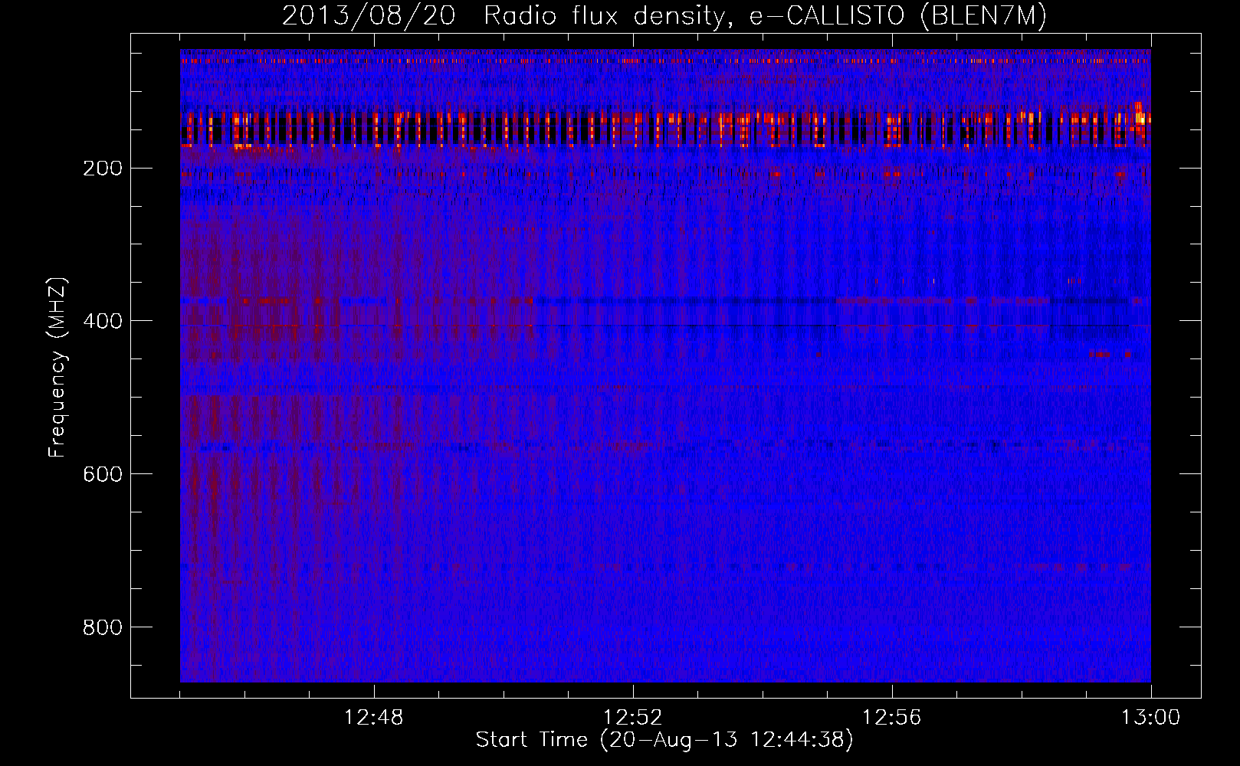Select the 400 frequency tick label
The height and width of the screenshot is (766, 1240).
coord(103,321)
